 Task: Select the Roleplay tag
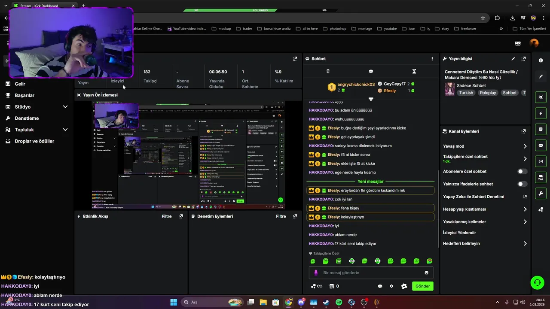[x=488, y=93]
